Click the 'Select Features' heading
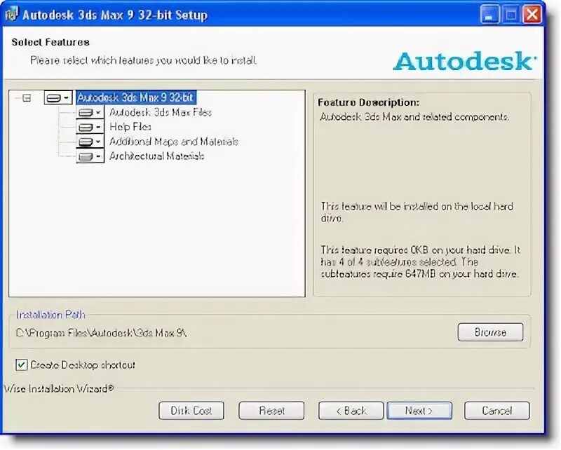This screenshot has width=561, height=450. click(x=50, y=42)
